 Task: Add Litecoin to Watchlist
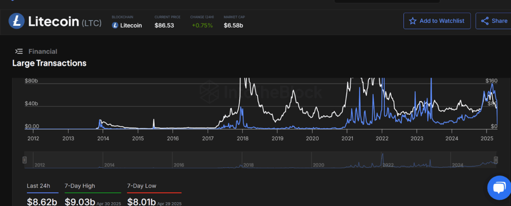[x=437, y=21]
